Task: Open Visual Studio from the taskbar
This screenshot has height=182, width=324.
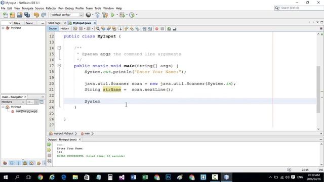Action: [x=121, y=177]
